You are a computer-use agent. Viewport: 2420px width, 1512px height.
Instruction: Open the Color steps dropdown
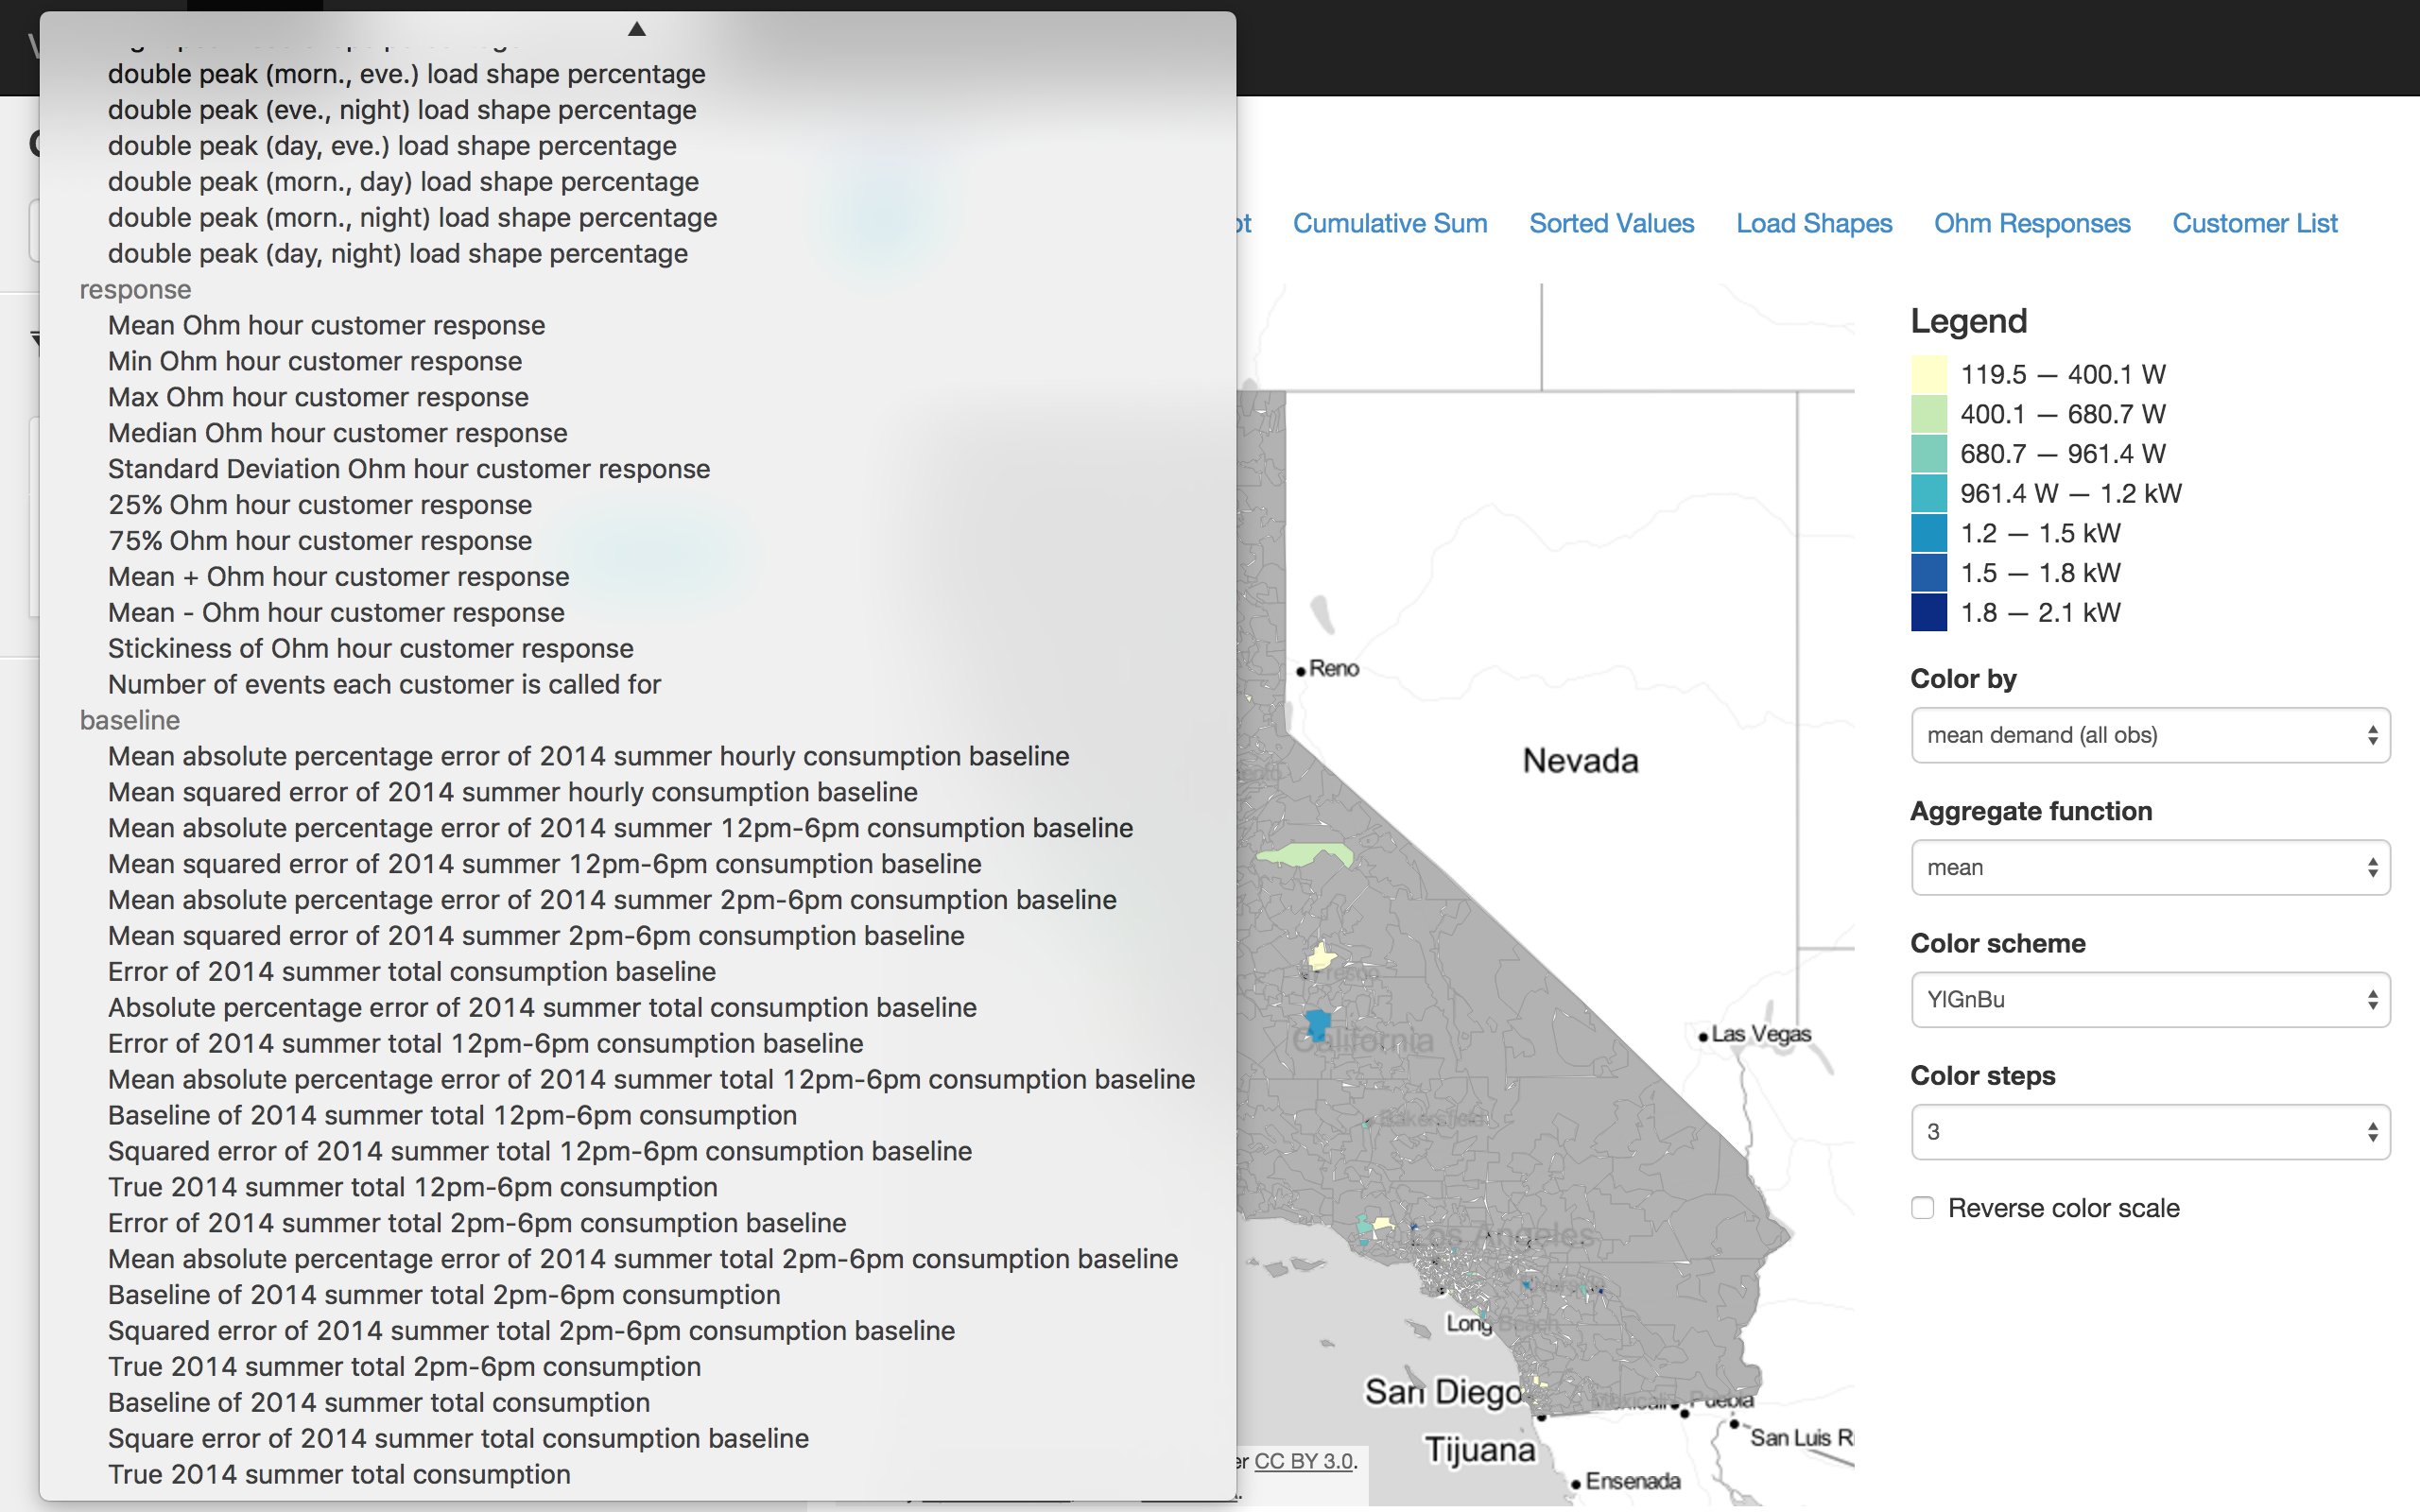(x=2149, y=1131)
